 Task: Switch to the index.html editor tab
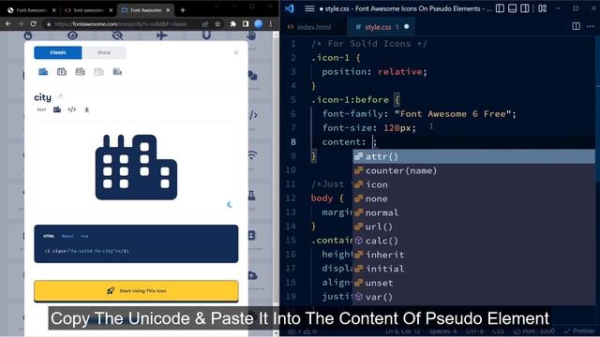pyautogui.click(x=314, y=27)
